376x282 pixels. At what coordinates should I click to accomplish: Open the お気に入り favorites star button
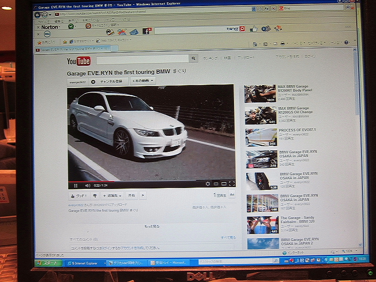[47, 42]
